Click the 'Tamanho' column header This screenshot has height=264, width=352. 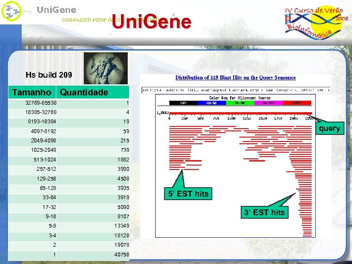pos(32,92)
